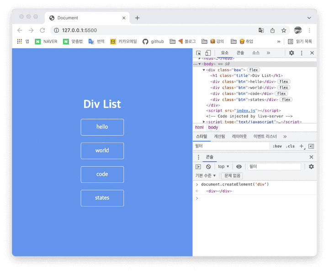Bookmark this page with the star icon
Image resolution: width=329 pixels, height=271 pixels.
pyautogui.click(x=284, y=30)
